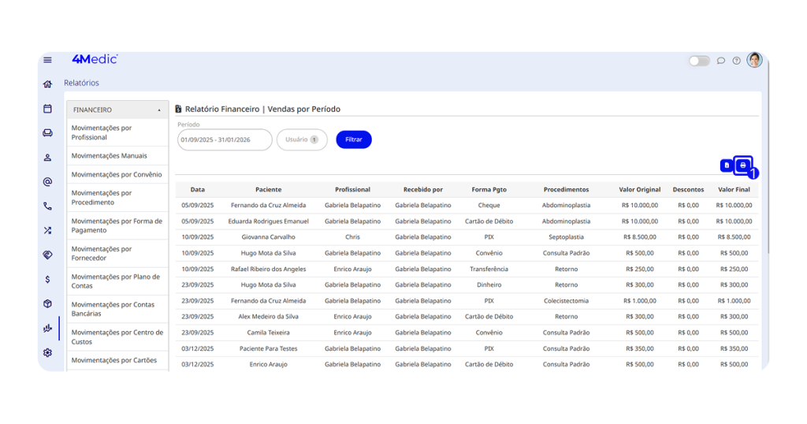Collapse the FINANCEIRO section
Screen dimensions: 807x424
pyautogui.click(x=159, y=110)
